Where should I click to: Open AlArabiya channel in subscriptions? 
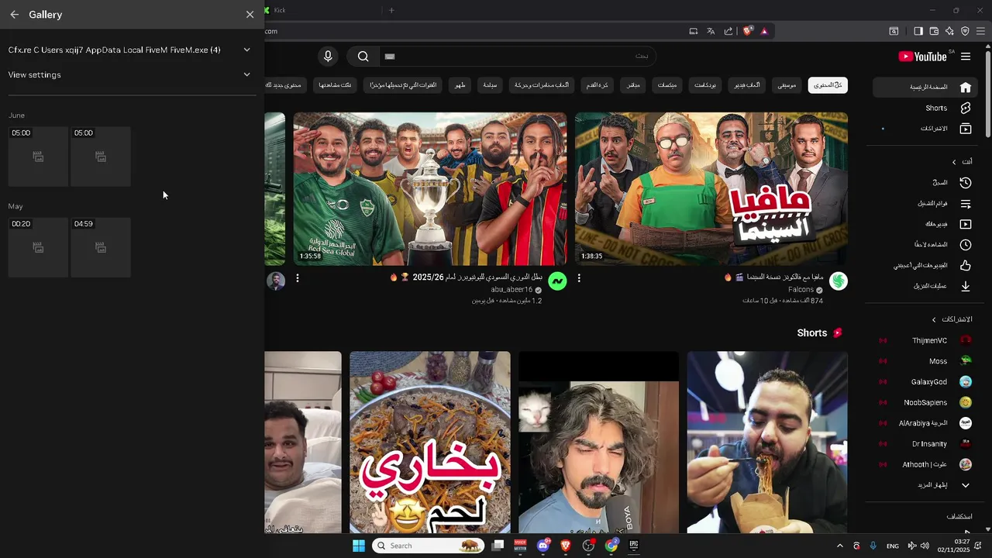point(924,423)
